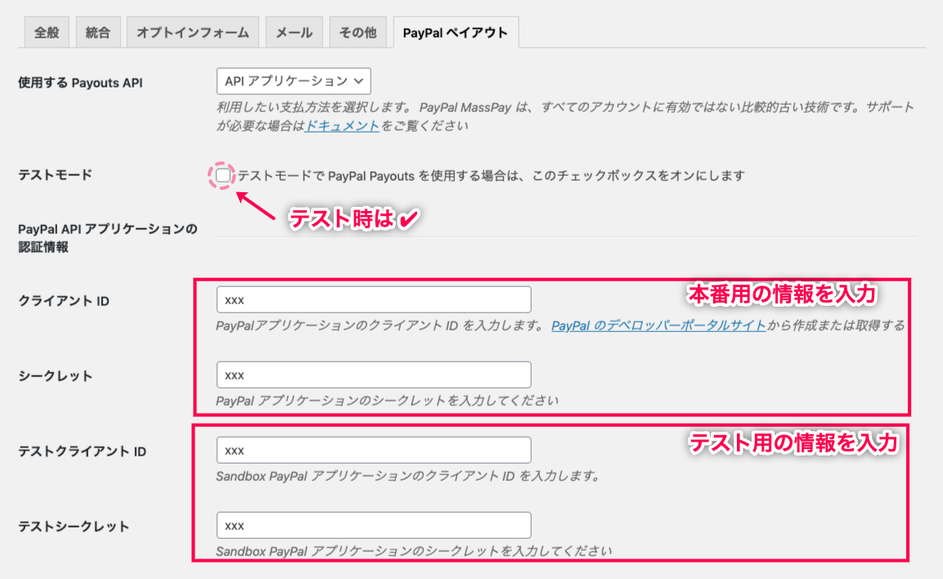Switch to the 全般 tab
The width and height of the screenshot is (943, 579).
[x=47, y=33]
